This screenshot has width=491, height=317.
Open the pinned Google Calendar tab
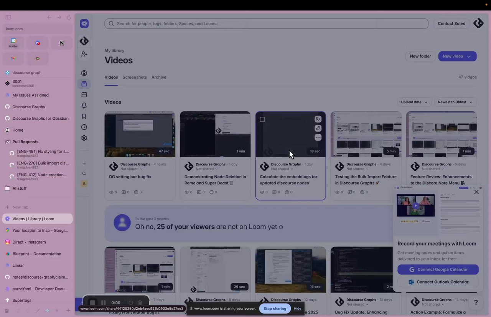click(x=13, y=43)
